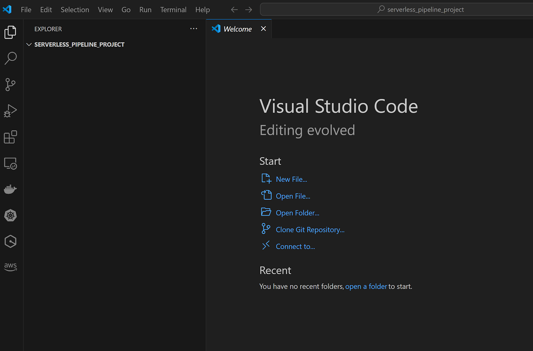533x351 pixels.
Task: Collapse the SERVERLESS_PIPELINE_PROJECT chevron
Action: [29, 45]
